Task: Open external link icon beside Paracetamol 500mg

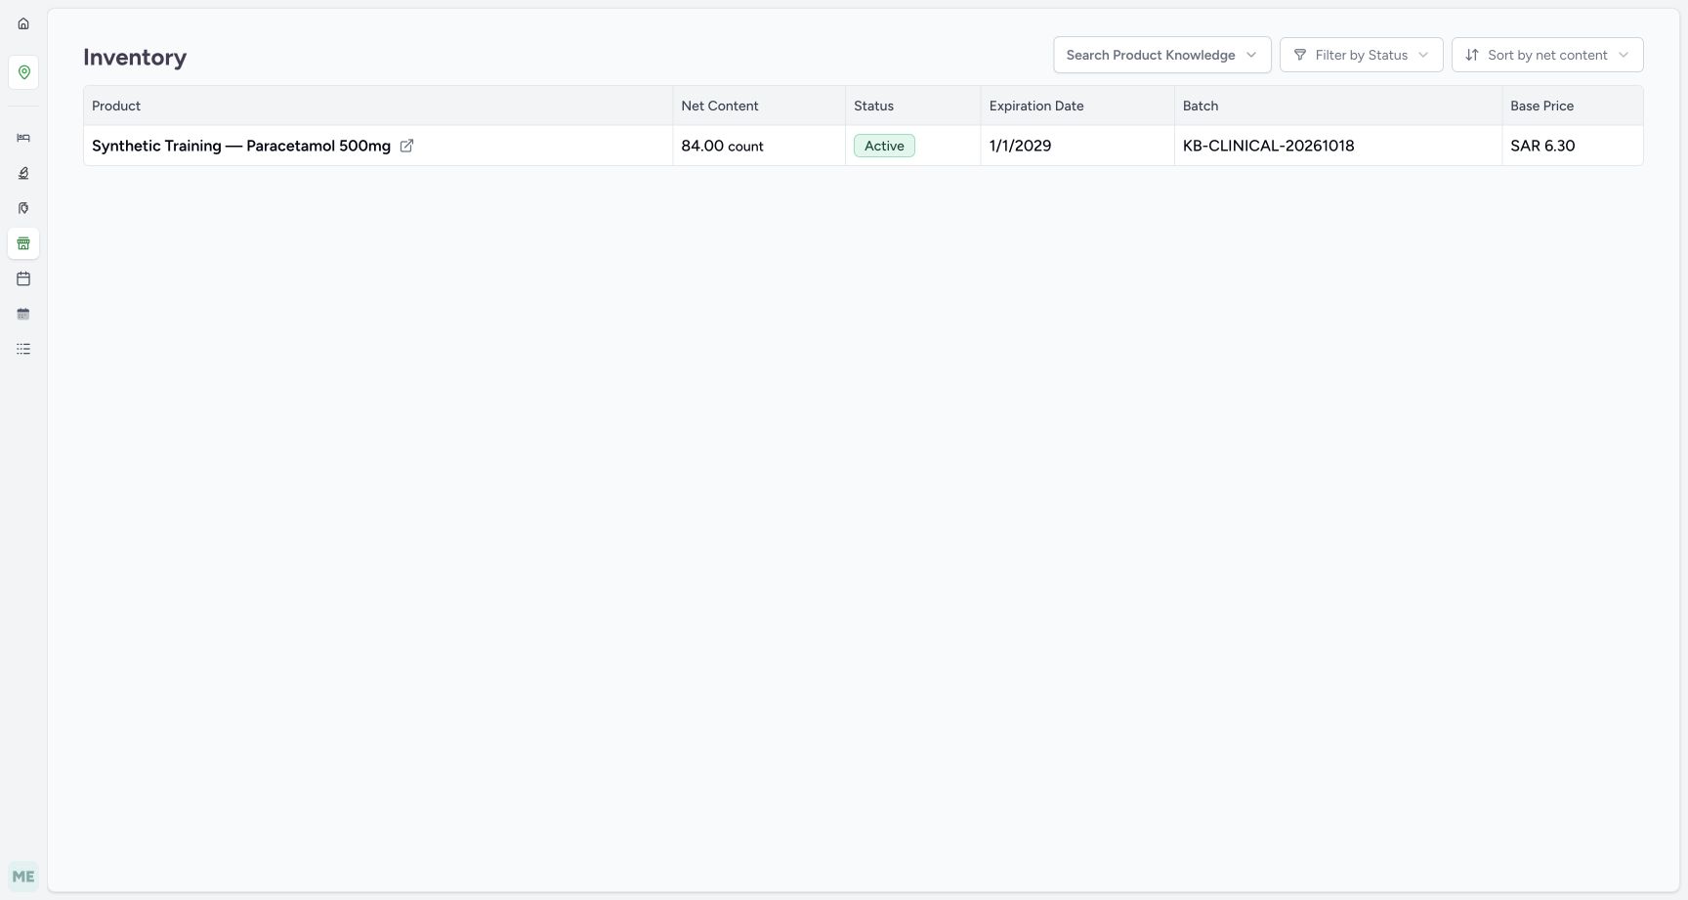Action: tap(406, 146)
